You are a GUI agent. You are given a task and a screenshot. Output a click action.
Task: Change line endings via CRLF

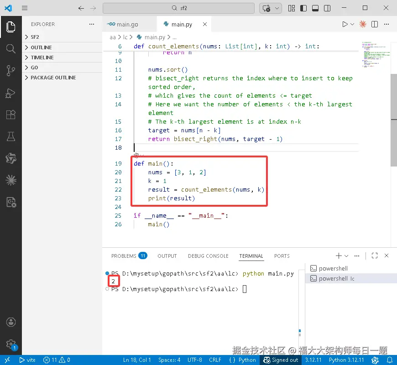215,360
